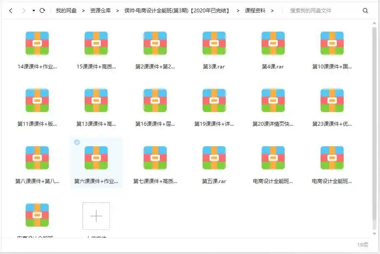The width and height of the screenshot is (380, 254).
Task: Click file name 第七课课件+高质...
Action: point(155,181)
